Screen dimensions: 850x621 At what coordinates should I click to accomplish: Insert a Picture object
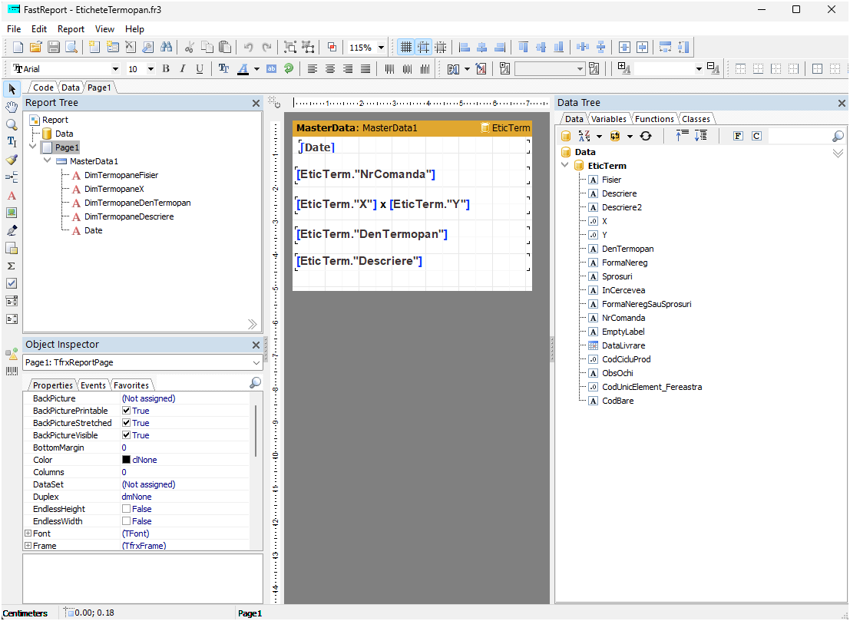[12, 213]
